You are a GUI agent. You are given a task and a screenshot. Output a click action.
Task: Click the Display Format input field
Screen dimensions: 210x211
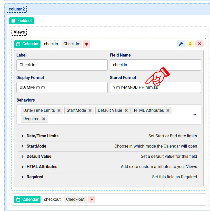click(62, 87)
